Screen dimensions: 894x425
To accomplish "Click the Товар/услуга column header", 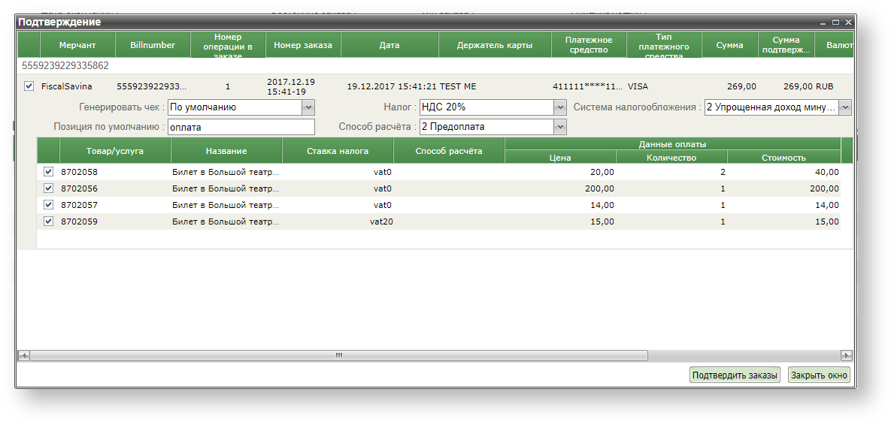I will click(x=114, y=151).
